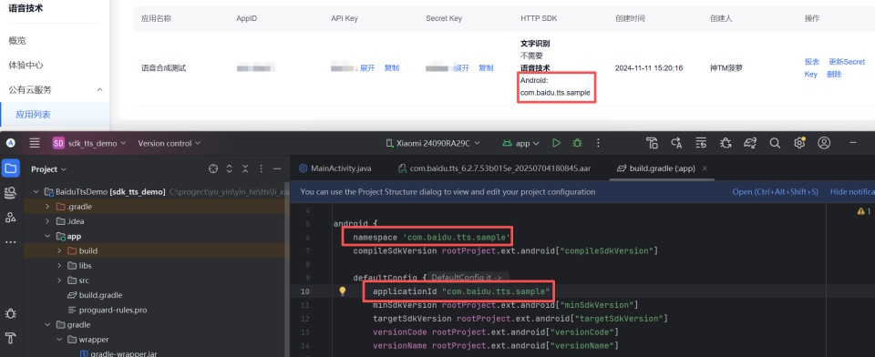Open the Version control dropdown
The height and width of the screenshot is (357, 875).
[x=170, y=143]
